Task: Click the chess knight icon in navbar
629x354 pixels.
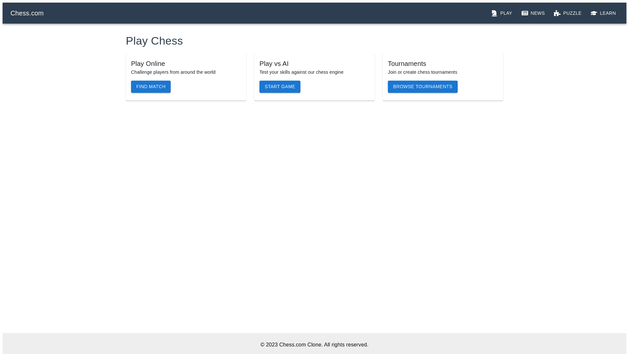Action: (494, 13)
